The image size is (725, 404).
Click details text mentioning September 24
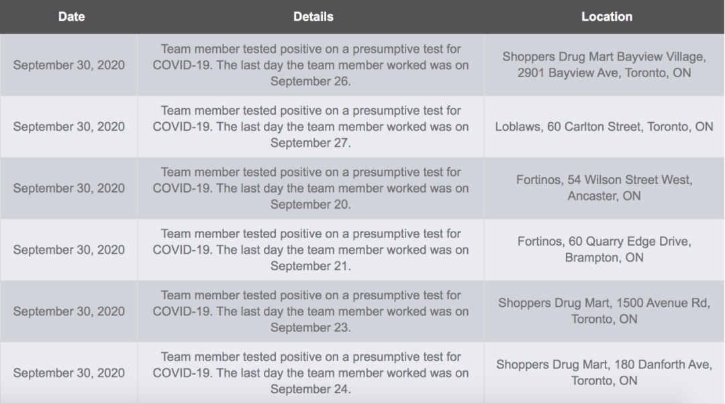click(311, 372)
